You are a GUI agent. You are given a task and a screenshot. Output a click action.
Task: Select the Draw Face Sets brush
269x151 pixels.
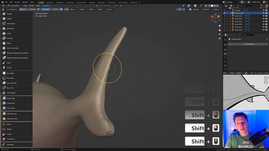(x=17, y=48)
